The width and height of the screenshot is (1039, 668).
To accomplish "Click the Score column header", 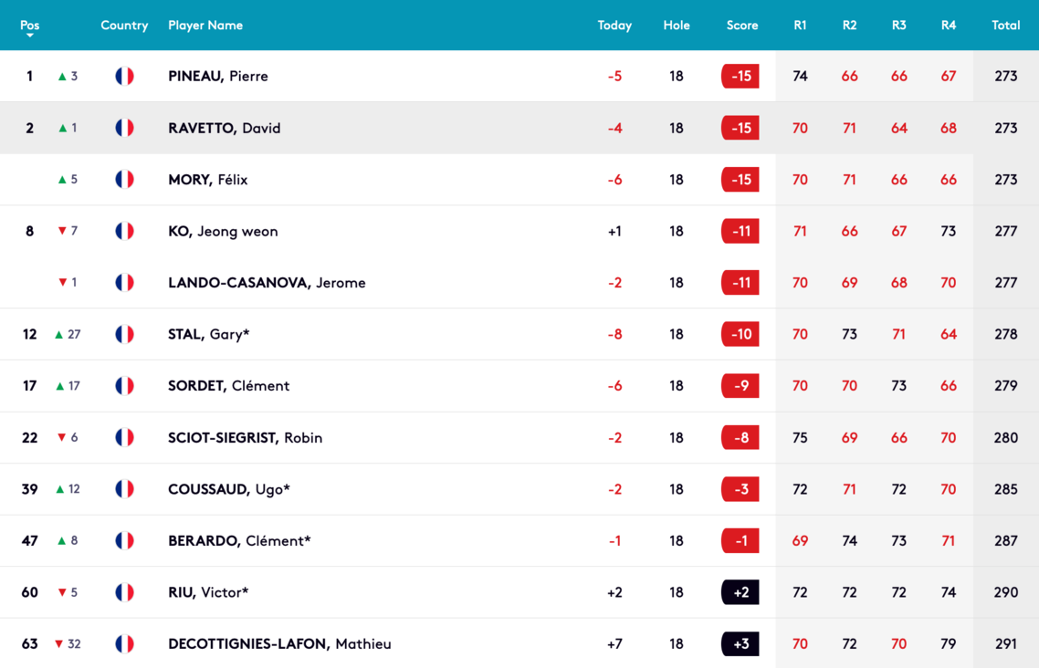I will tap(741, 26).
